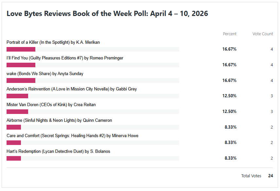The height and width of the screenshot is (191, 280).
Task: Click the Vote Count column header
Action: click(263, 34)
